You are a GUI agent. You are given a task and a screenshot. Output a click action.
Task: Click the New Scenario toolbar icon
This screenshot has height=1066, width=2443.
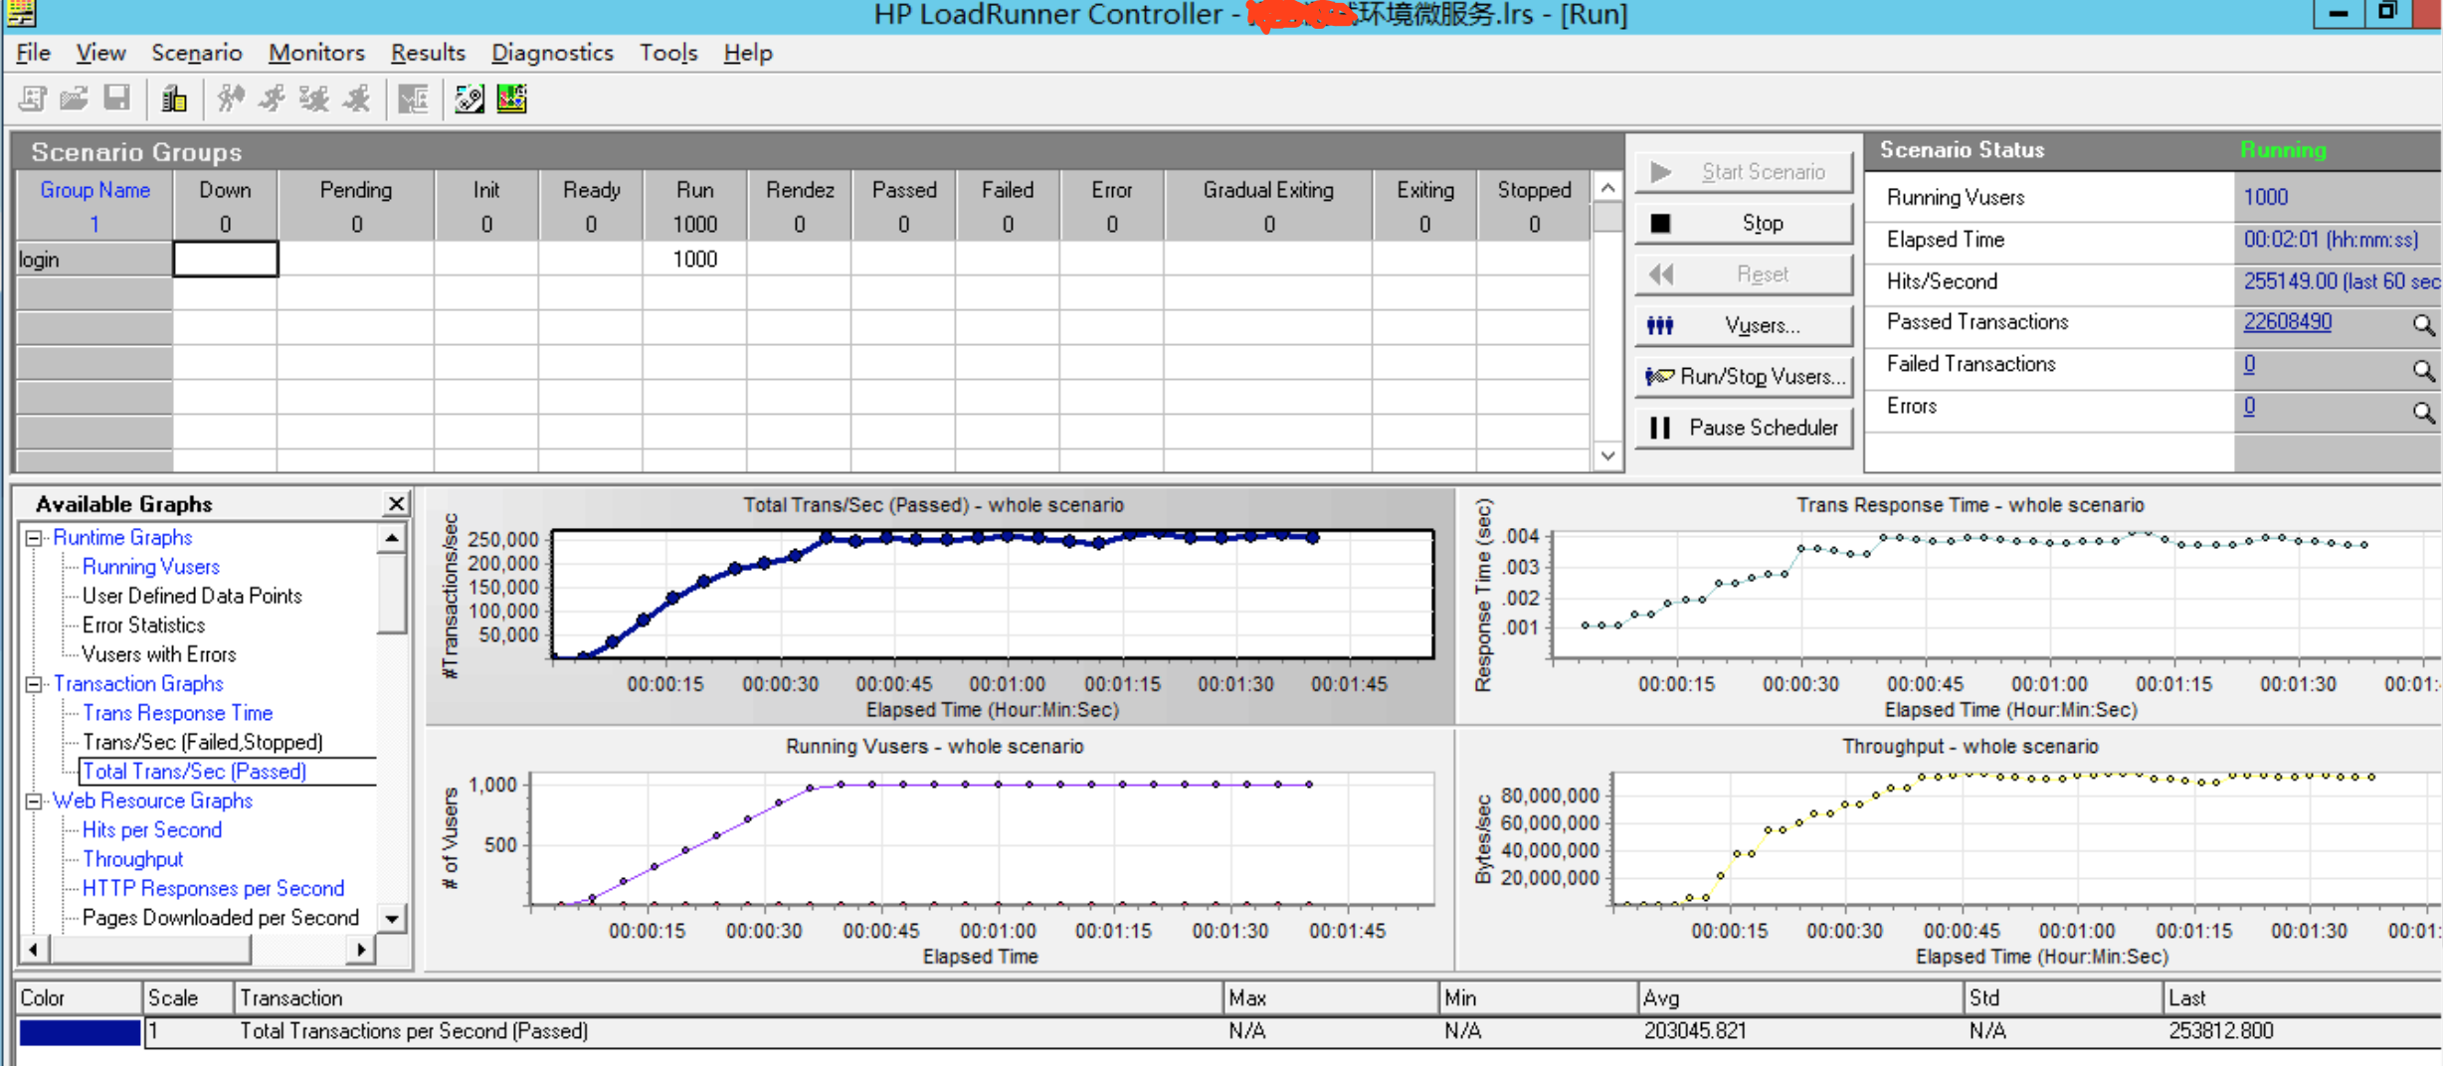[32, 98]
